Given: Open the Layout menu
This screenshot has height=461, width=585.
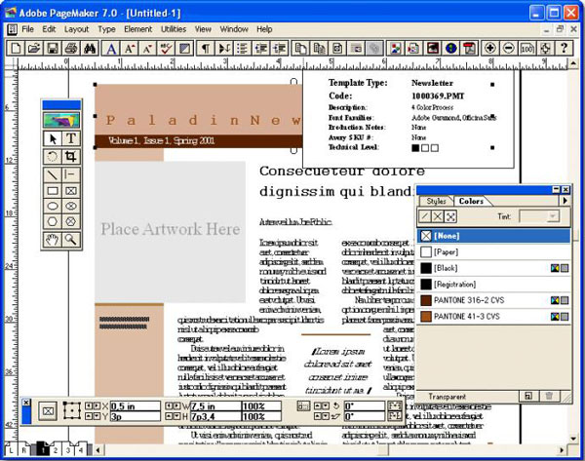Looking at the screenshot, I should 76,29.
